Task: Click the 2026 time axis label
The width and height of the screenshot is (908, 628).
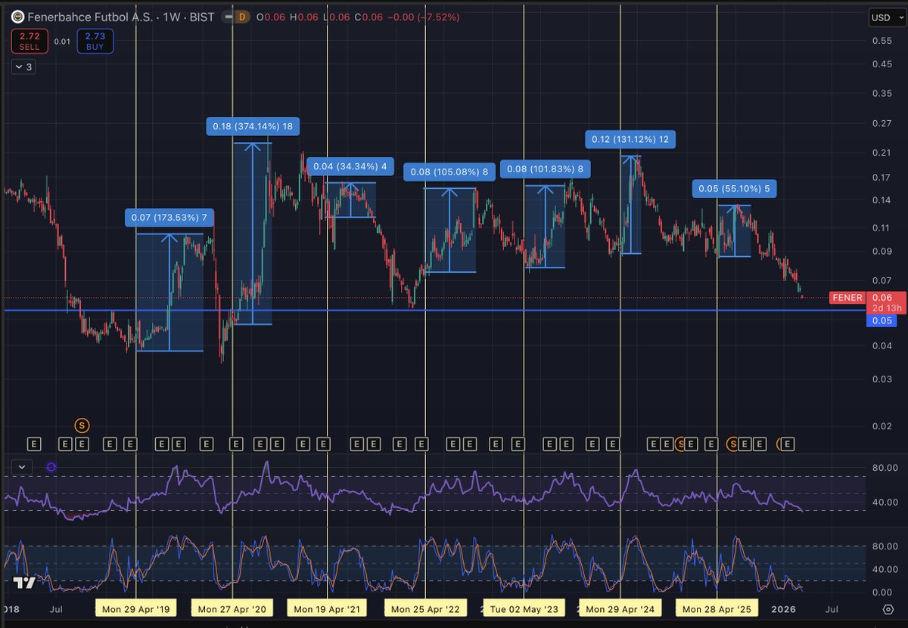Action: click(x=783, y=608)
